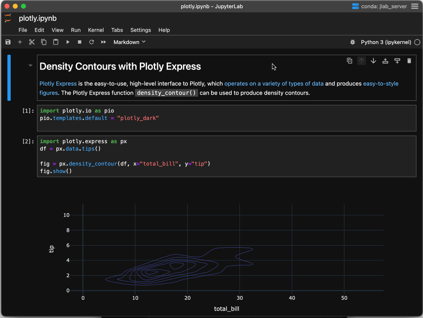423x318 pixels.
Task: Insert a cell below this cell
Action: coord(397,61)
